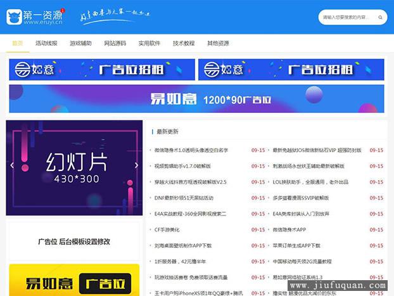Screen dimensions: 394x296
Task: Open 穿越火线抖音方框透视破解版V2.5 article
Action: (x=191, y=182)
